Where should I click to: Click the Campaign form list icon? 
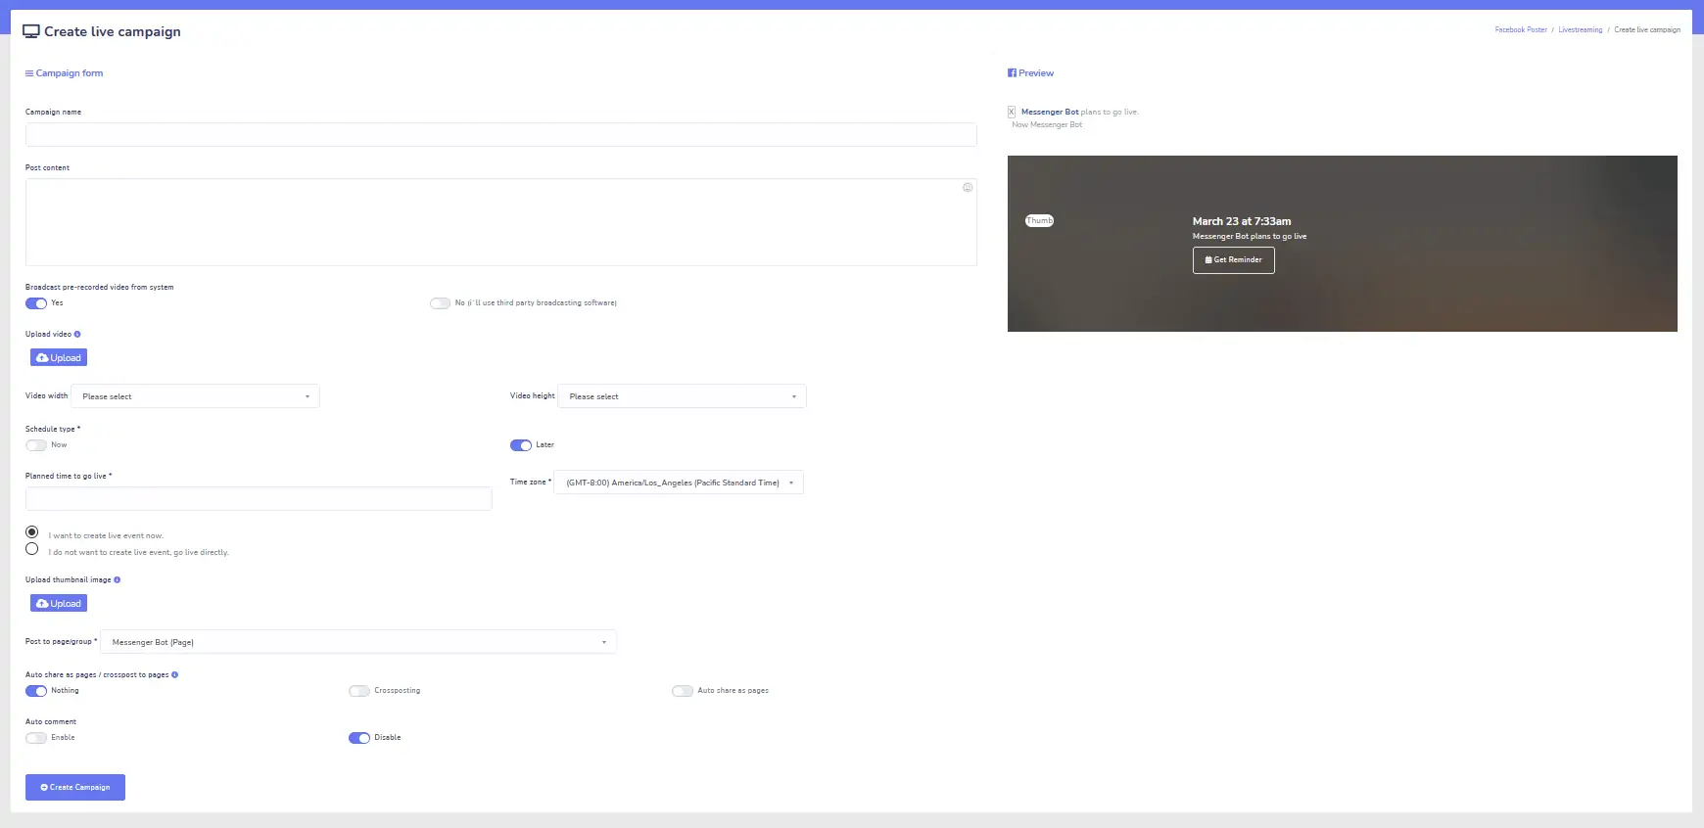pos(29,73)
